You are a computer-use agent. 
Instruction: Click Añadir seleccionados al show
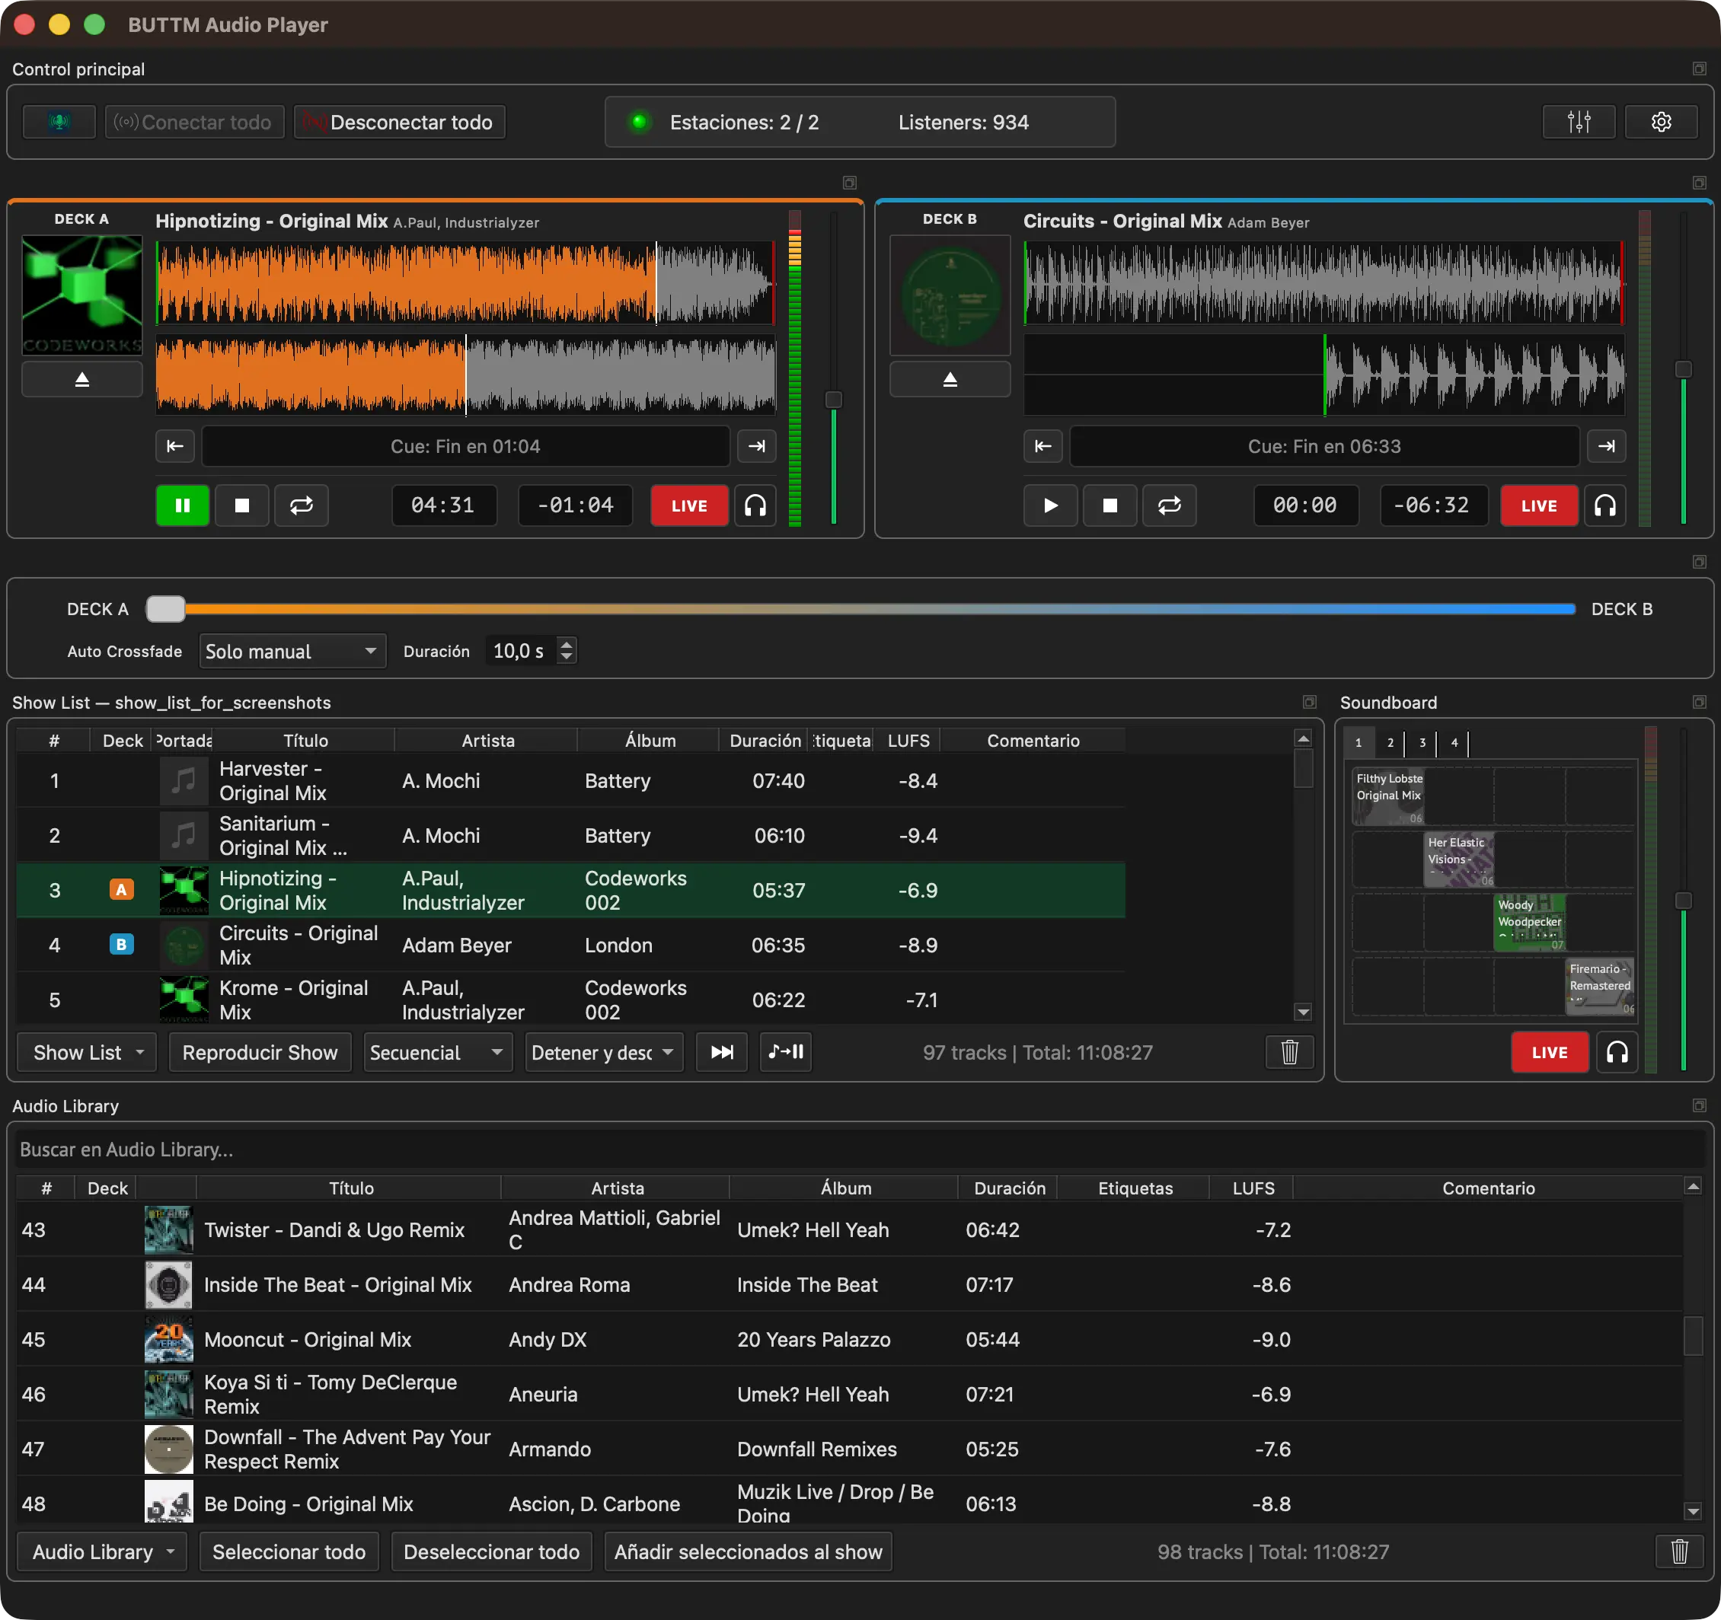(748, 1551)
